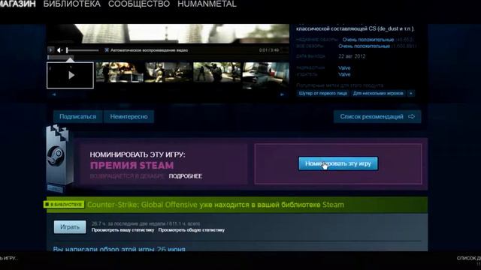481x270 pixels.
Task: Open the МАГАЗИН tab
Action: click(x=18, y=4)
